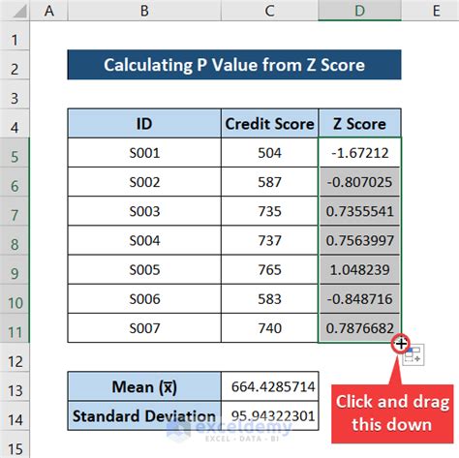Select column E header
The height and width of the screenshot is (458, 459).
430,11
